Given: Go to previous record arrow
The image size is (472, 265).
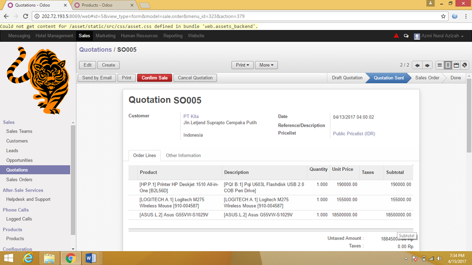Looking at the screenshot, I should (417, 65).
